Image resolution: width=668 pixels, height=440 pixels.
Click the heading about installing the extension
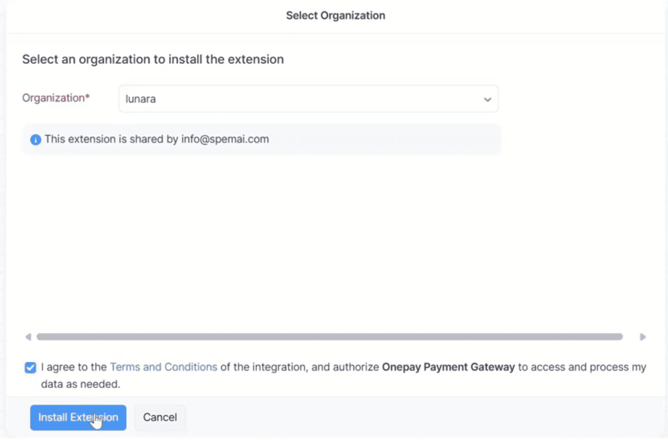[153, 59]
